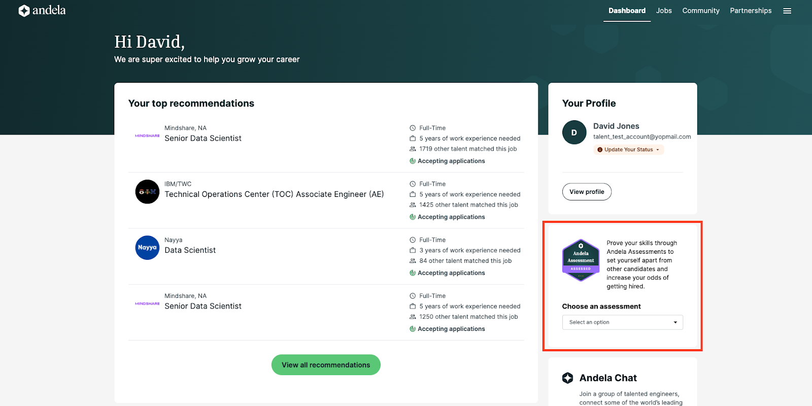Click the Nayya company logo
This screenshot has width=812, height=406.
[147, 248]
